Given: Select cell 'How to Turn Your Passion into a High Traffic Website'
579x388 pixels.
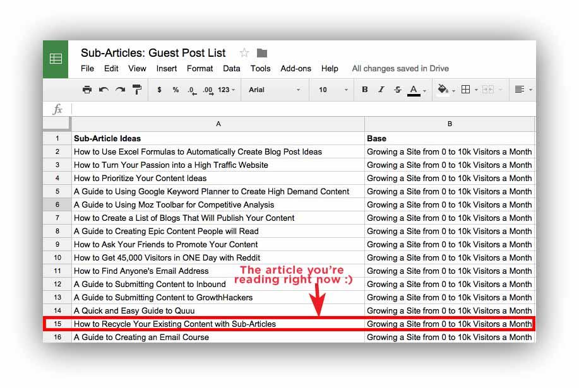Looking at the screenshot, I should coord(218,165).
